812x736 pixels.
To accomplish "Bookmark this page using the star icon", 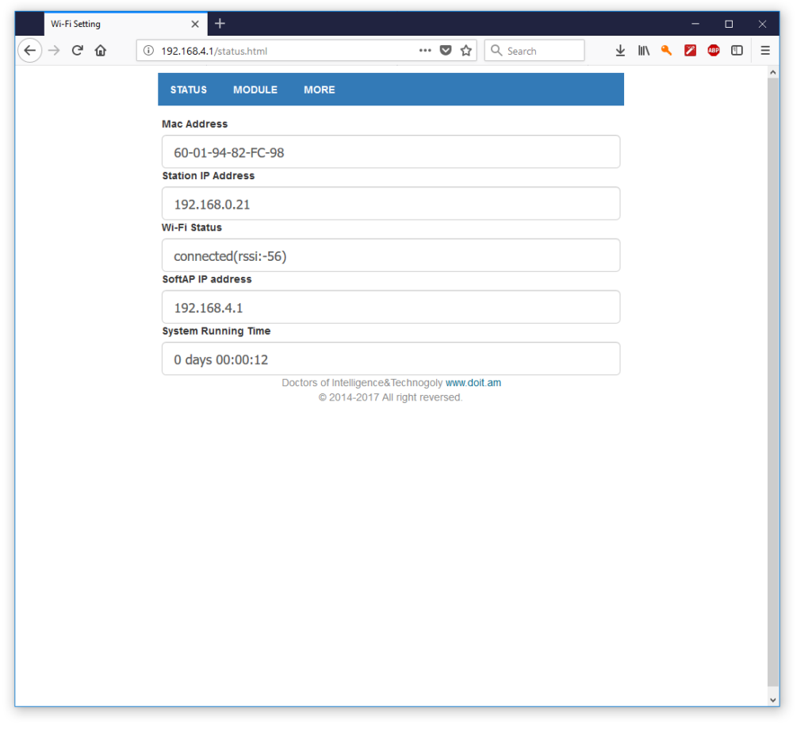I will point(465,50).
